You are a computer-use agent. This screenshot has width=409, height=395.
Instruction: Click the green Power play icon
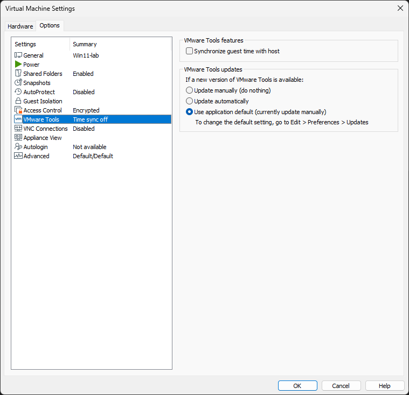18,65
